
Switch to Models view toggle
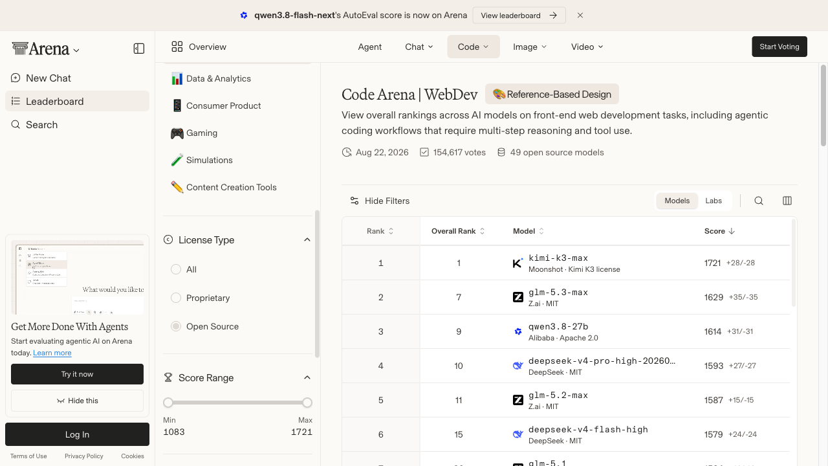(677, 201)
